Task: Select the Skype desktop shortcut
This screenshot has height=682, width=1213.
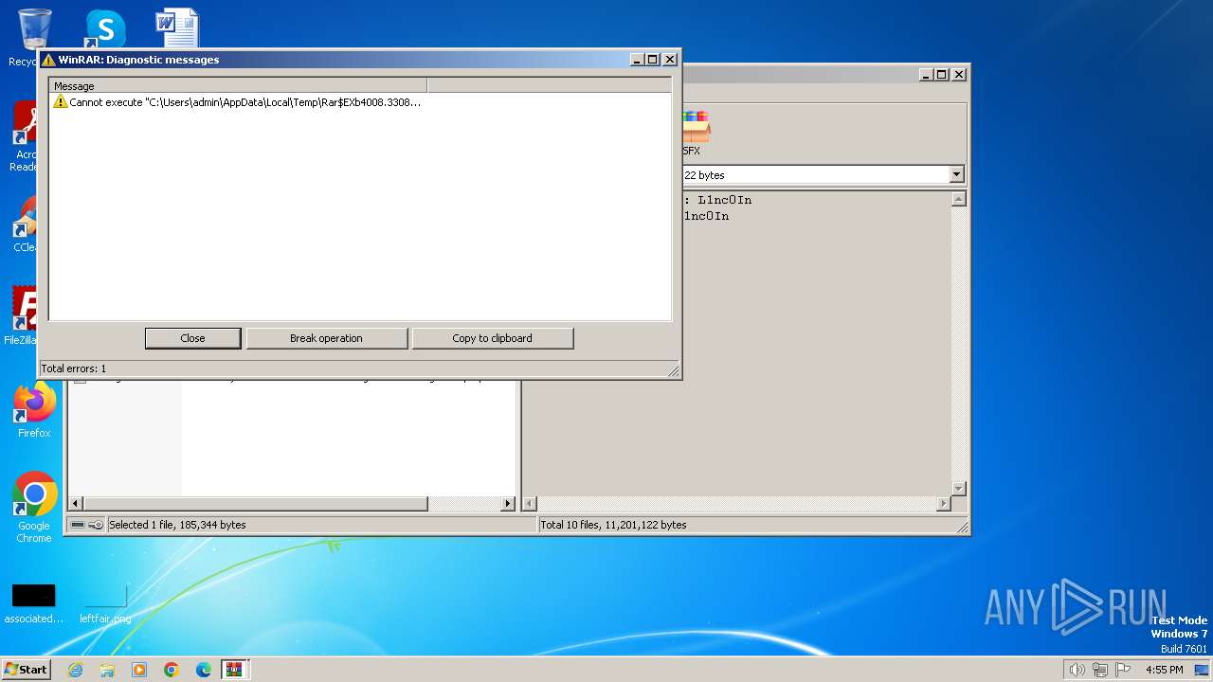Action: 104,28
